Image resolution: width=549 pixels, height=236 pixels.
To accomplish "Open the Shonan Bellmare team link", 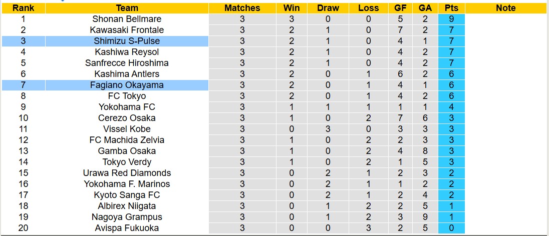I will (127, 19).
